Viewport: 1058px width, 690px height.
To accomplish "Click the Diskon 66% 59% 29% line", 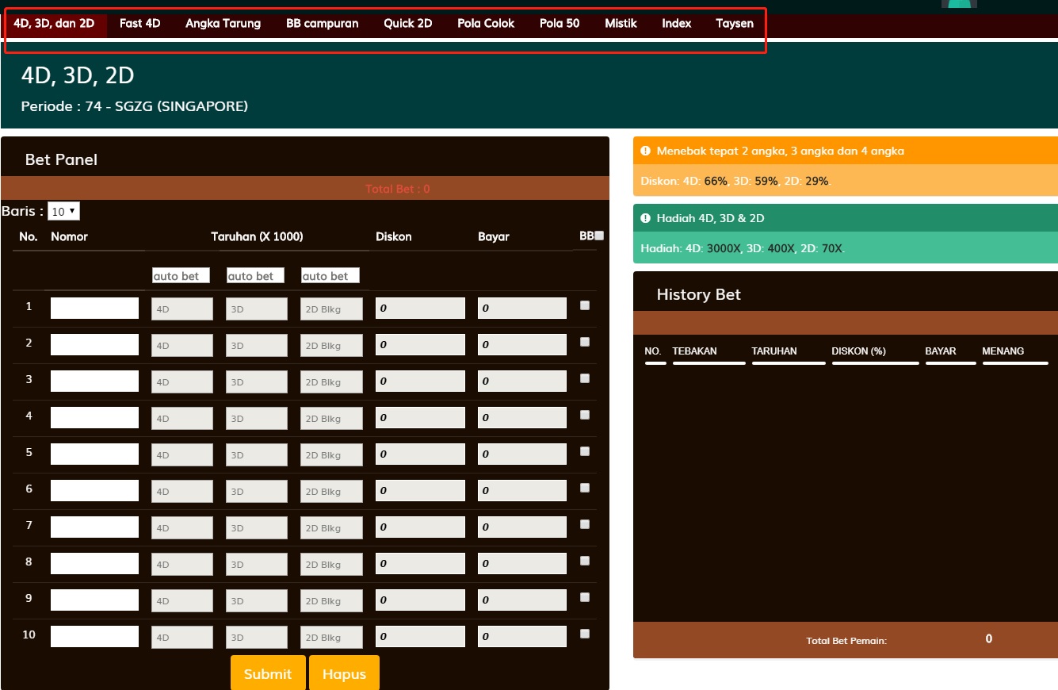I will coord(735,181).
